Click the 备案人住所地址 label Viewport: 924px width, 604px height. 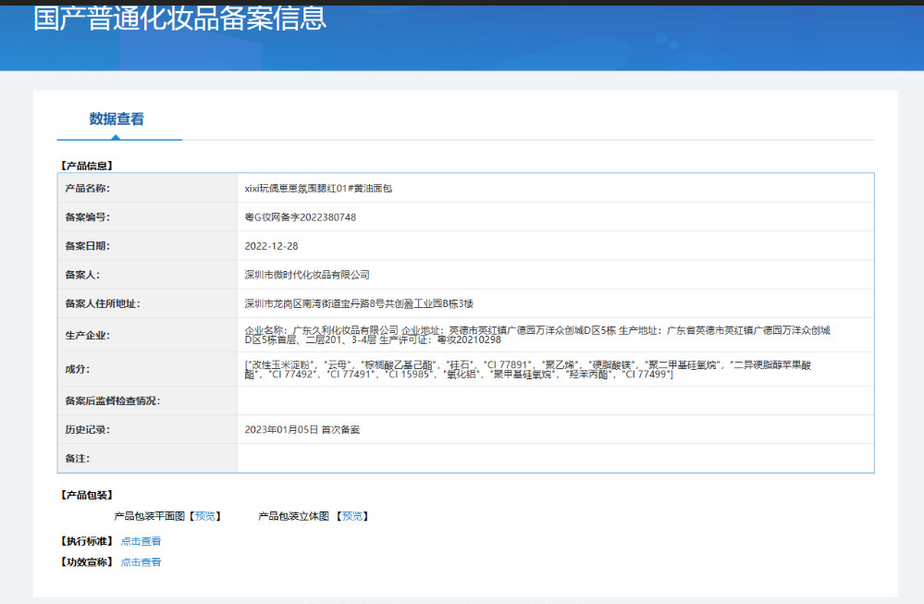pyautogui.click(x=103, y=304)
